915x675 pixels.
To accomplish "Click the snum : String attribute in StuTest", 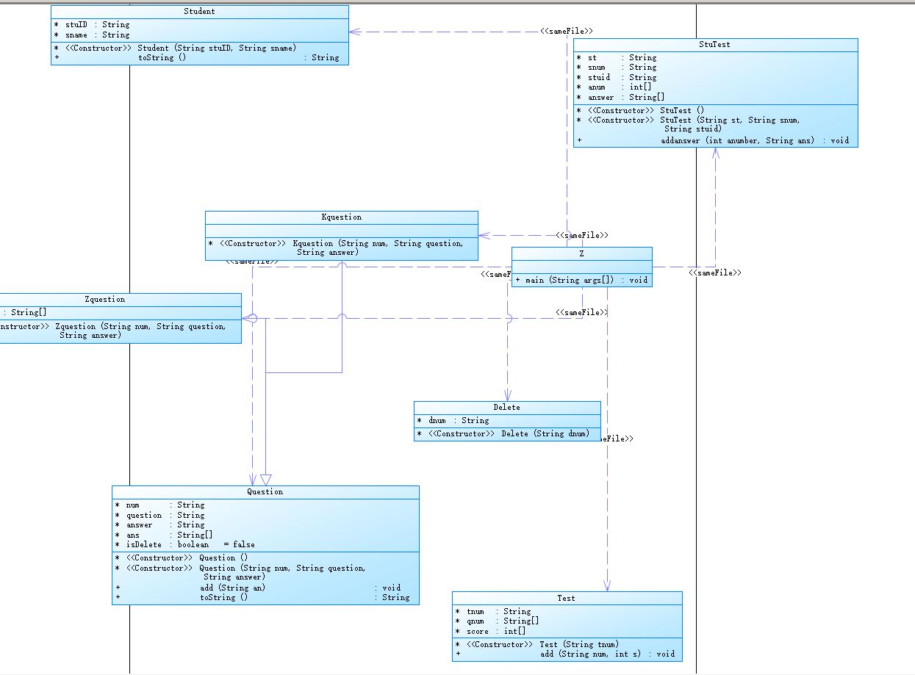I will click(x=617, y=67).
